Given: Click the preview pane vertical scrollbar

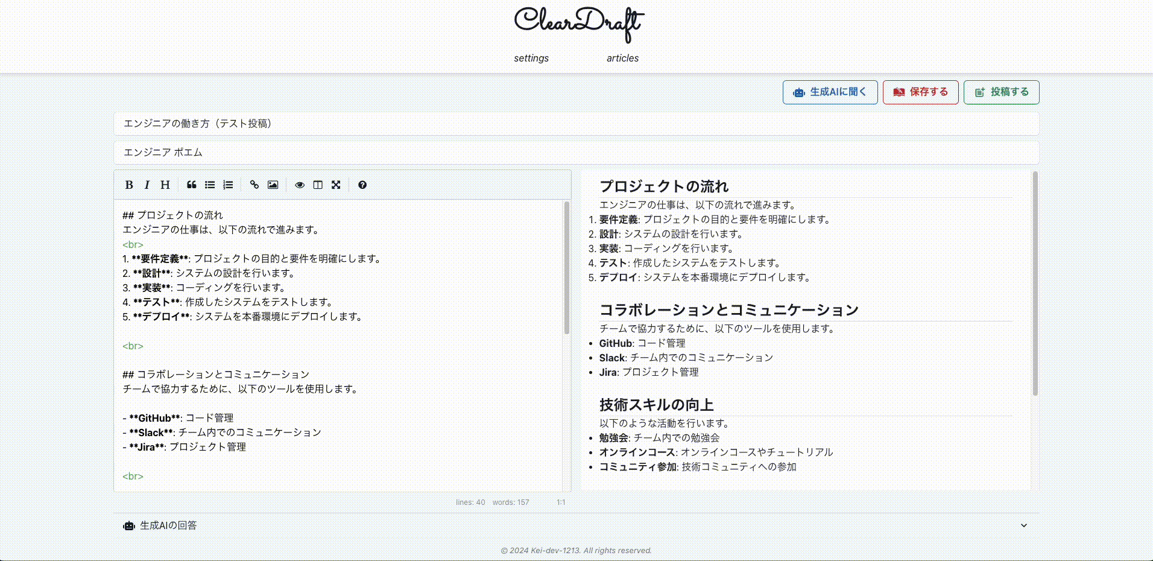Looking at the screenshot, I should 1035,284.
